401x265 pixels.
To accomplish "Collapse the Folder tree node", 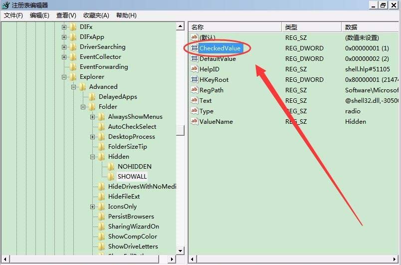I will coord(83,107).
